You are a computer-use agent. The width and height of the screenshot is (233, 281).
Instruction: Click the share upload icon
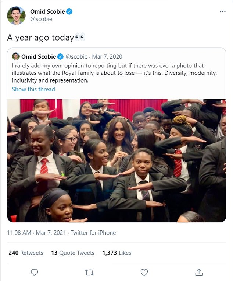click(x=199, y=272)
